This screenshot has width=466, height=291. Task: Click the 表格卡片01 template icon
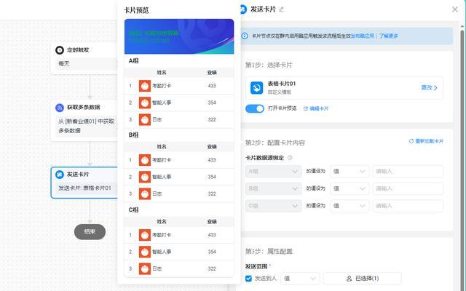(256, 87)
